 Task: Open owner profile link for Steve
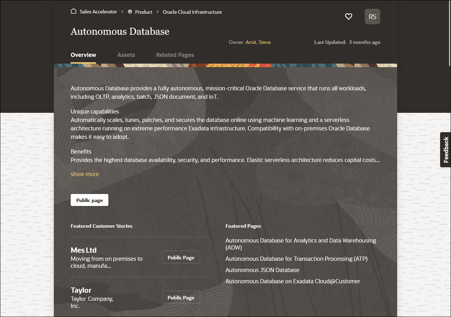pyautogui.click(x=265, y=42)
